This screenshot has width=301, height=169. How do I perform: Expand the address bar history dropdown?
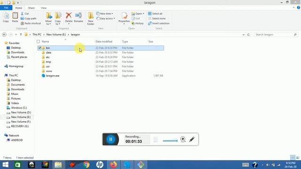[x=244, y=35]
